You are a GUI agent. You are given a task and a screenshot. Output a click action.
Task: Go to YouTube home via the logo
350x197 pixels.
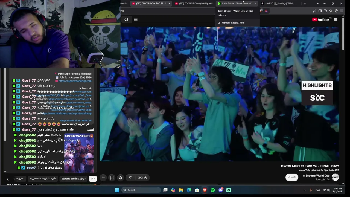click(320, 19)
